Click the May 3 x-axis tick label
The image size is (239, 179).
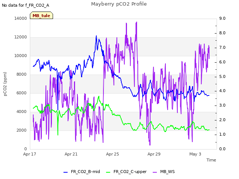tap(195, 154)
